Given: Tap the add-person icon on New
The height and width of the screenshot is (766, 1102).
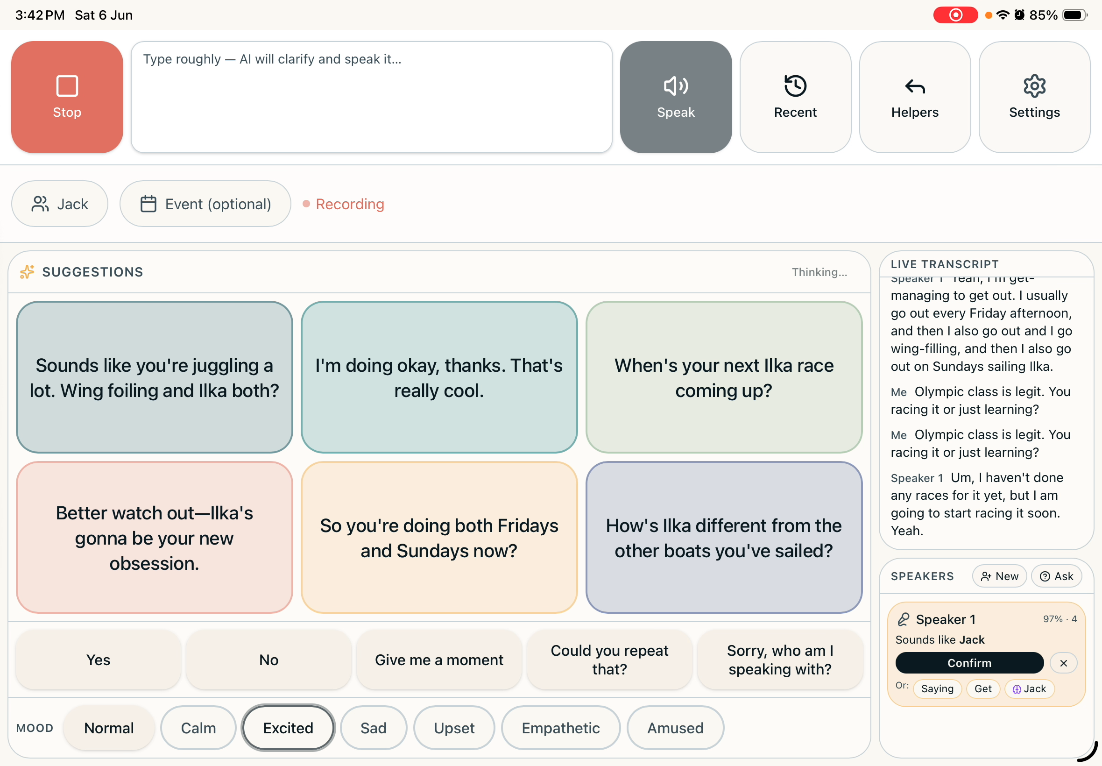Looking at the screenshot, I should click(x=985, y=576).
